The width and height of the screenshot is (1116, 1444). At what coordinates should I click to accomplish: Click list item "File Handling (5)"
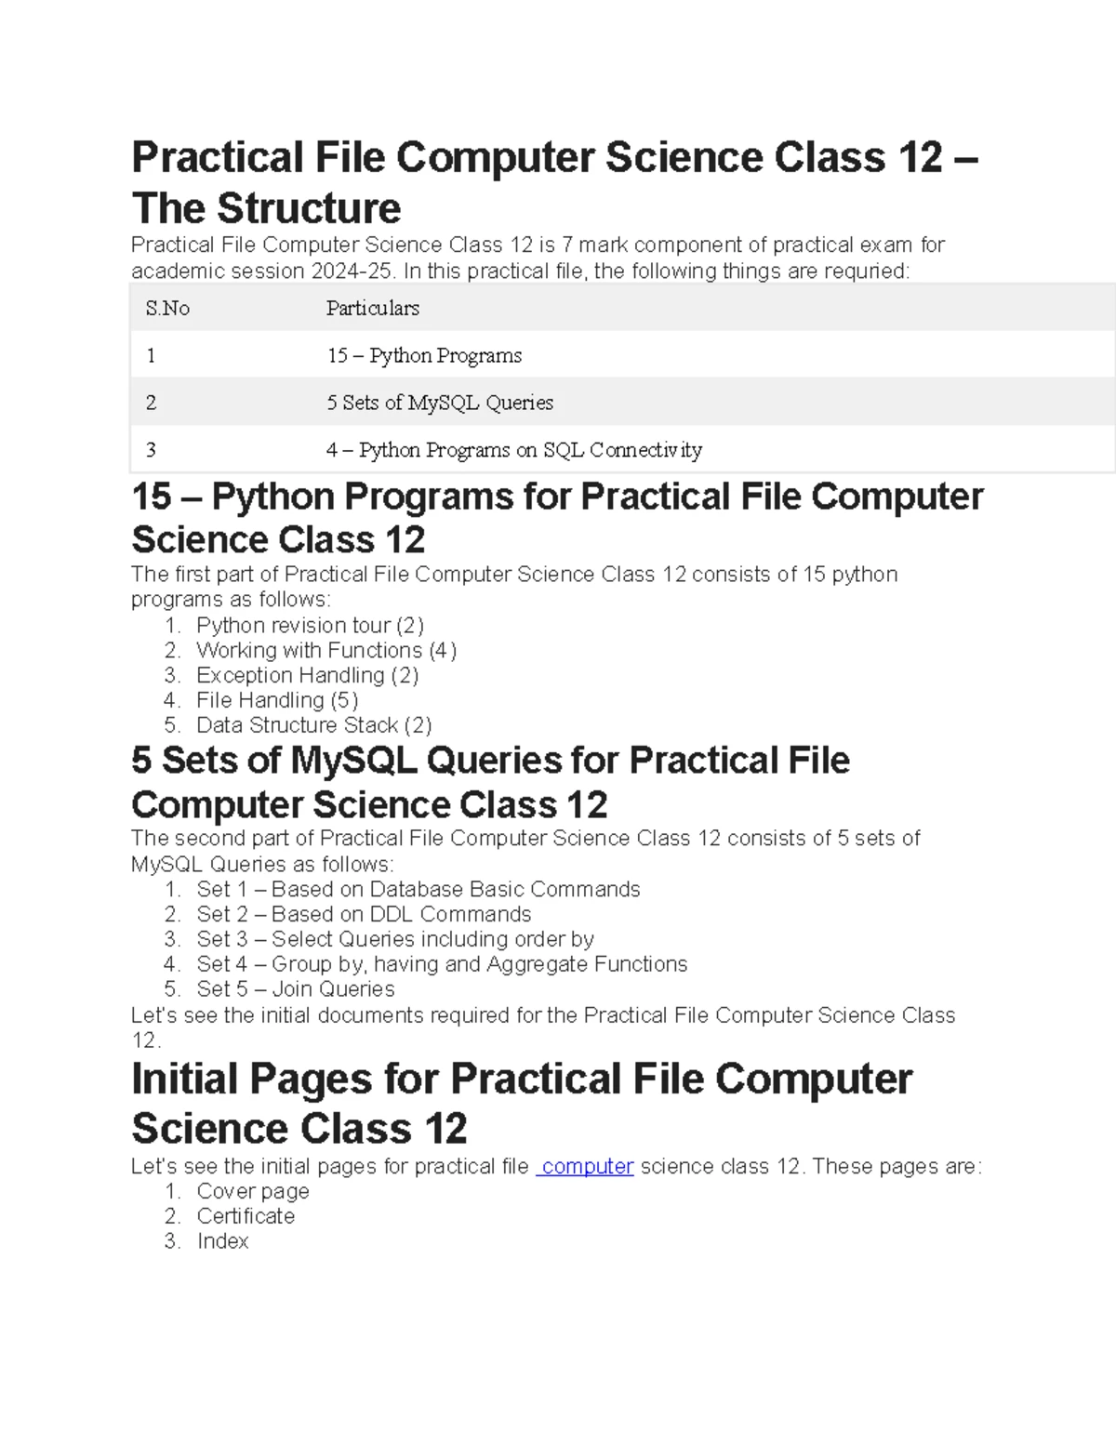(x=277, y=700)
